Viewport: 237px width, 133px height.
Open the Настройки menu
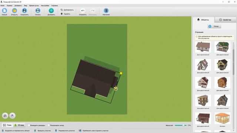[x=45, y=6]
